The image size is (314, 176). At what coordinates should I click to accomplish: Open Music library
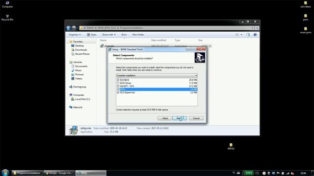[x=78, y=70]
